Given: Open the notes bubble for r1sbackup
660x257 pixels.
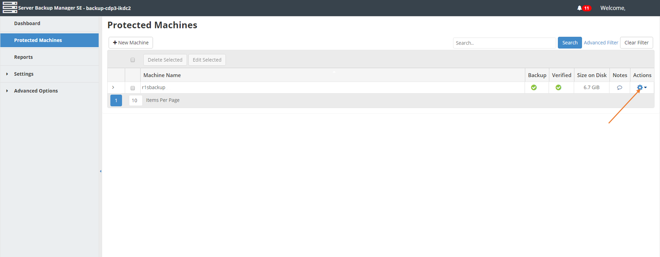Looking at the screenshot, I should point(619,87).
